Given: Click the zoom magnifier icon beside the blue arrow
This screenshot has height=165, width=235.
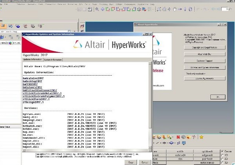Looking at the screenshot, I should (x=97, y=9).
